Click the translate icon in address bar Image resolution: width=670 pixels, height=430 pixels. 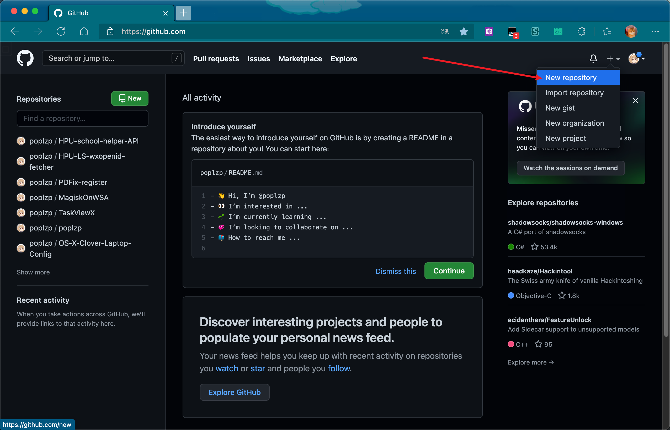click(x=445, y=31)
